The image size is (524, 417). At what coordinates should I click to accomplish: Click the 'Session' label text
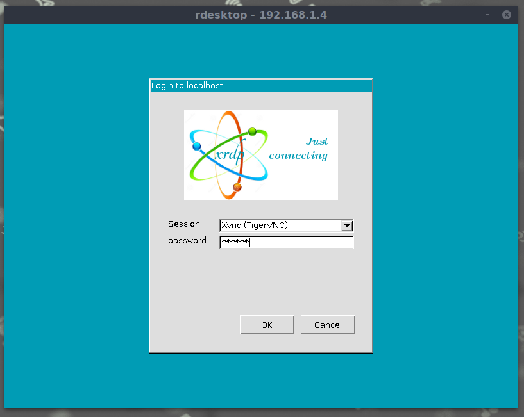click(x=184, y=224)
